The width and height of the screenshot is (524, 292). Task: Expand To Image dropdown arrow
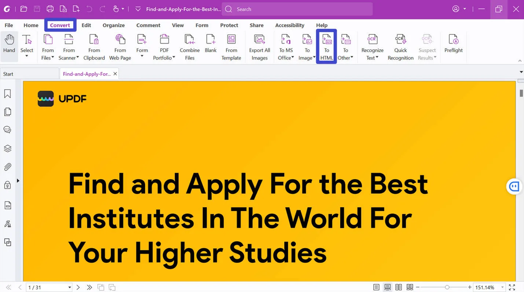[314, 57]
